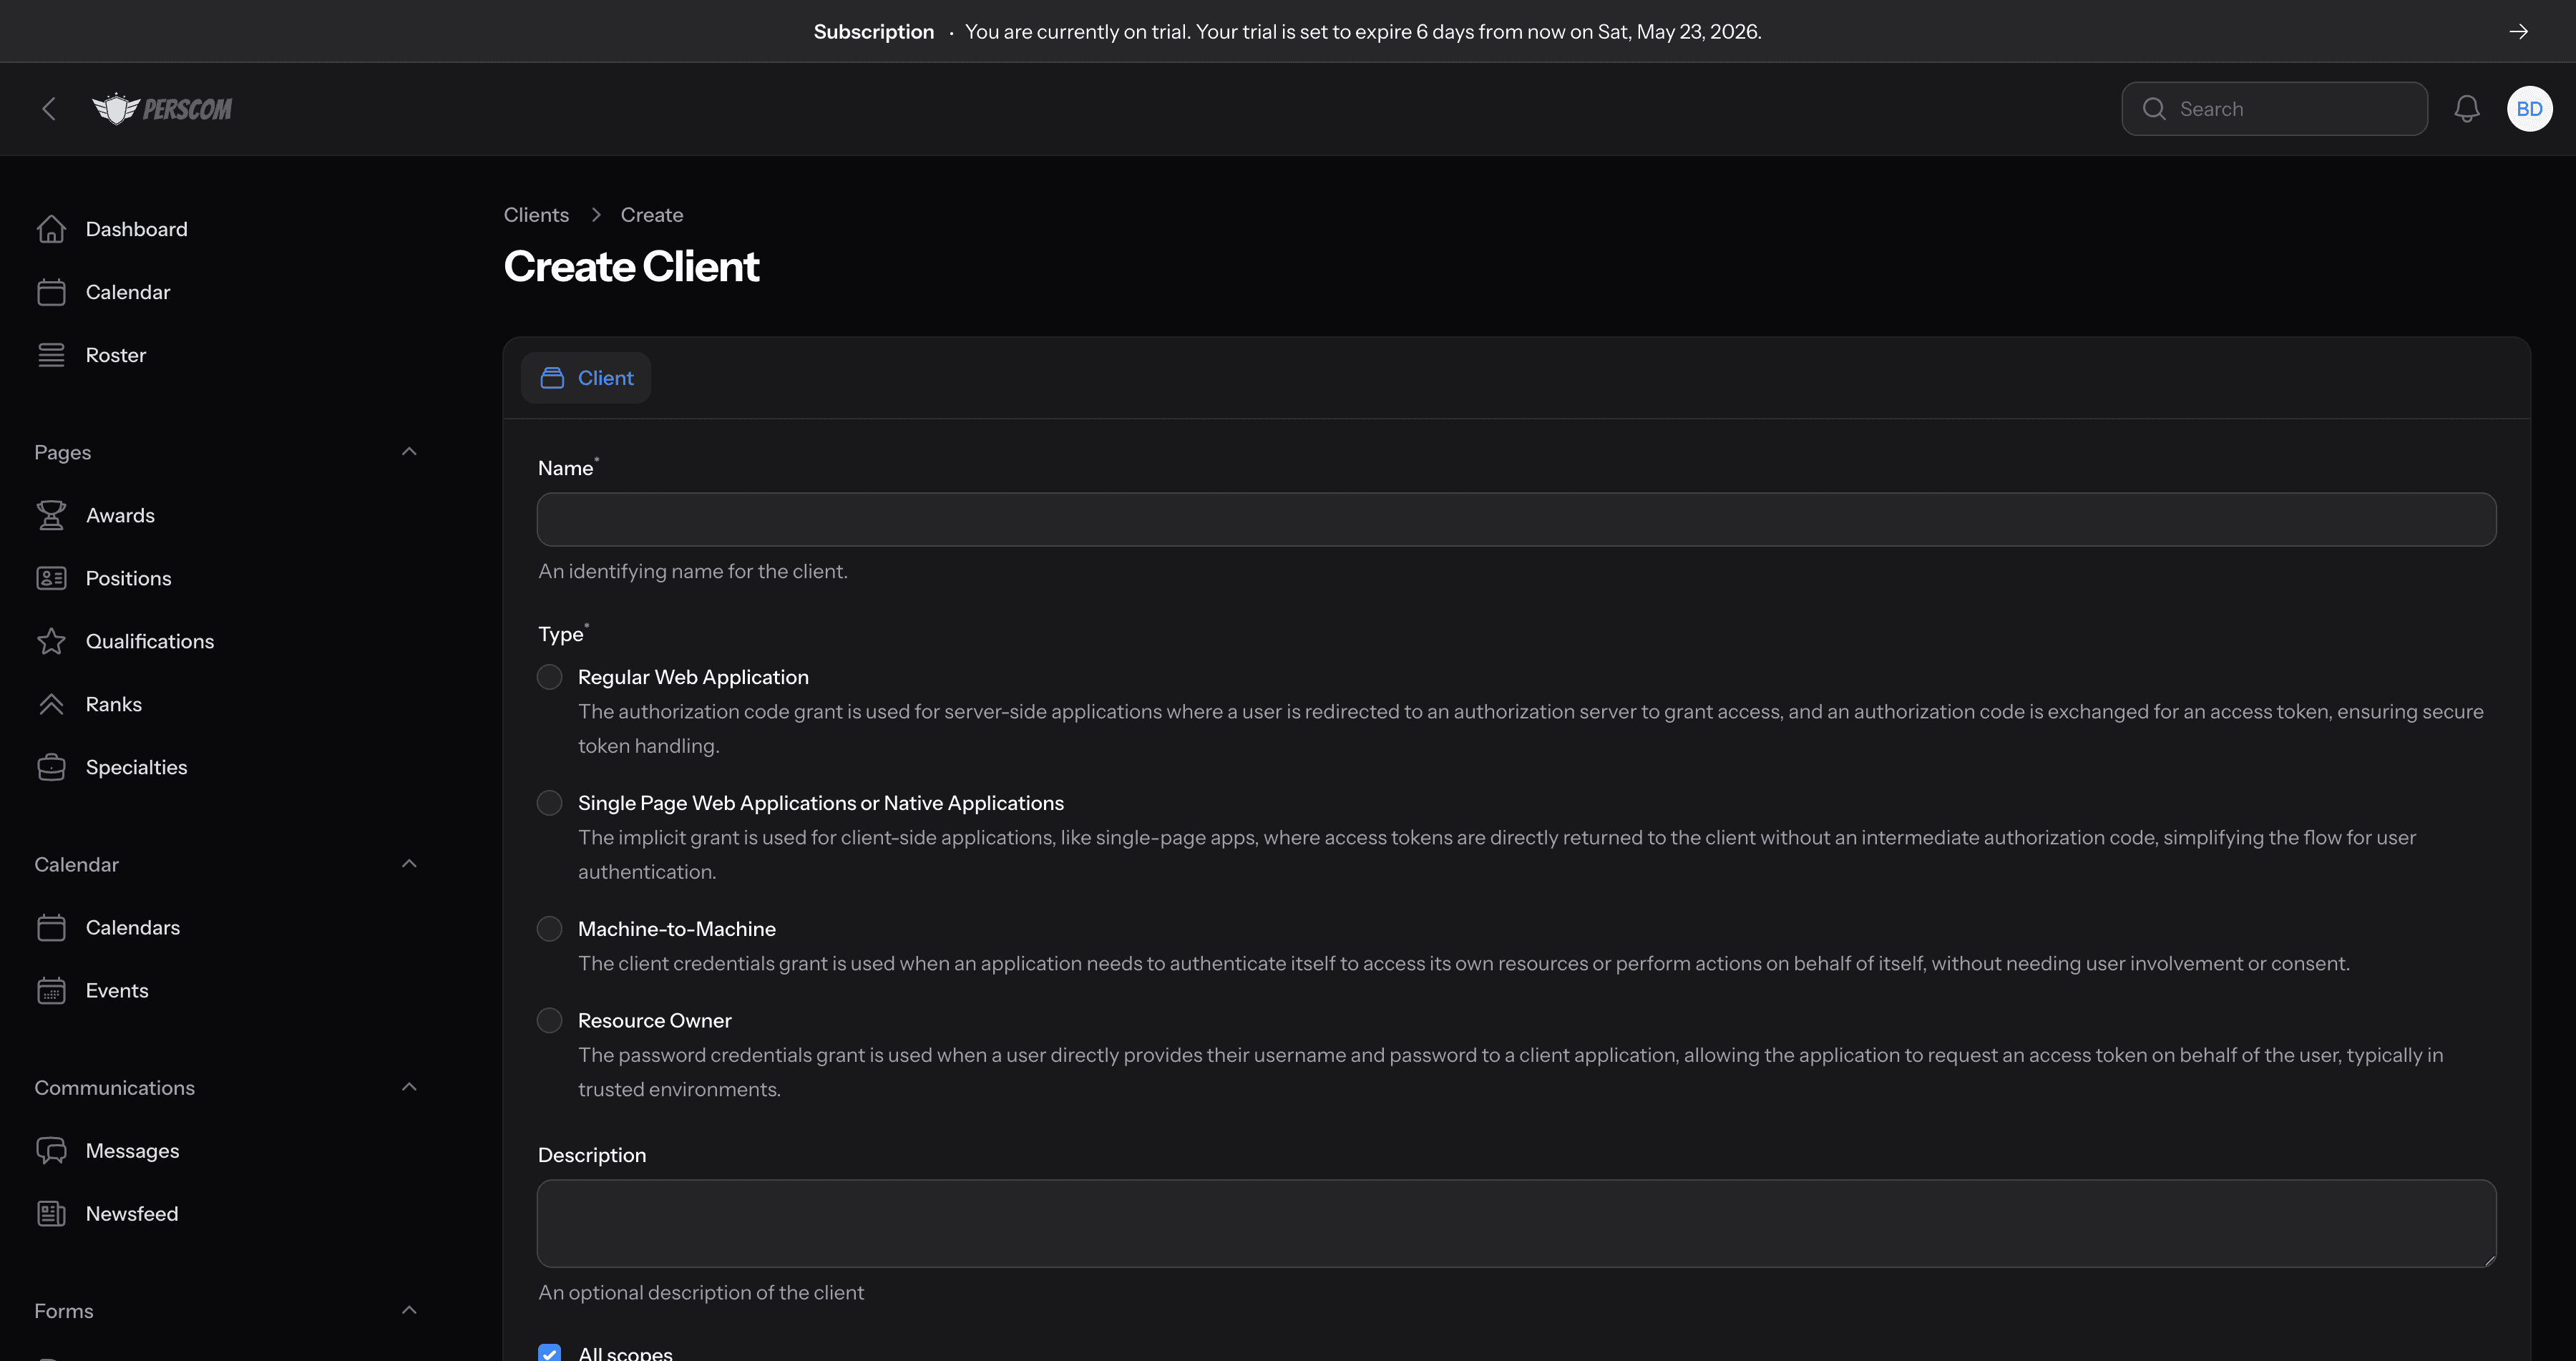Click the Name input field
The width and height of the screenshot is (2576, 1361).
pos(1516,519)
